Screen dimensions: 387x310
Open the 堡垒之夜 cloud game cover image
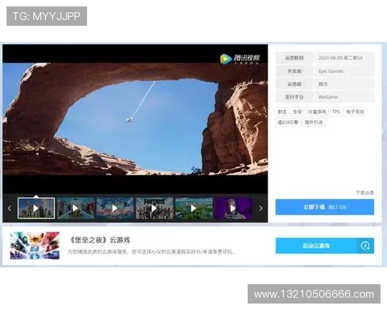pos(35,245)
